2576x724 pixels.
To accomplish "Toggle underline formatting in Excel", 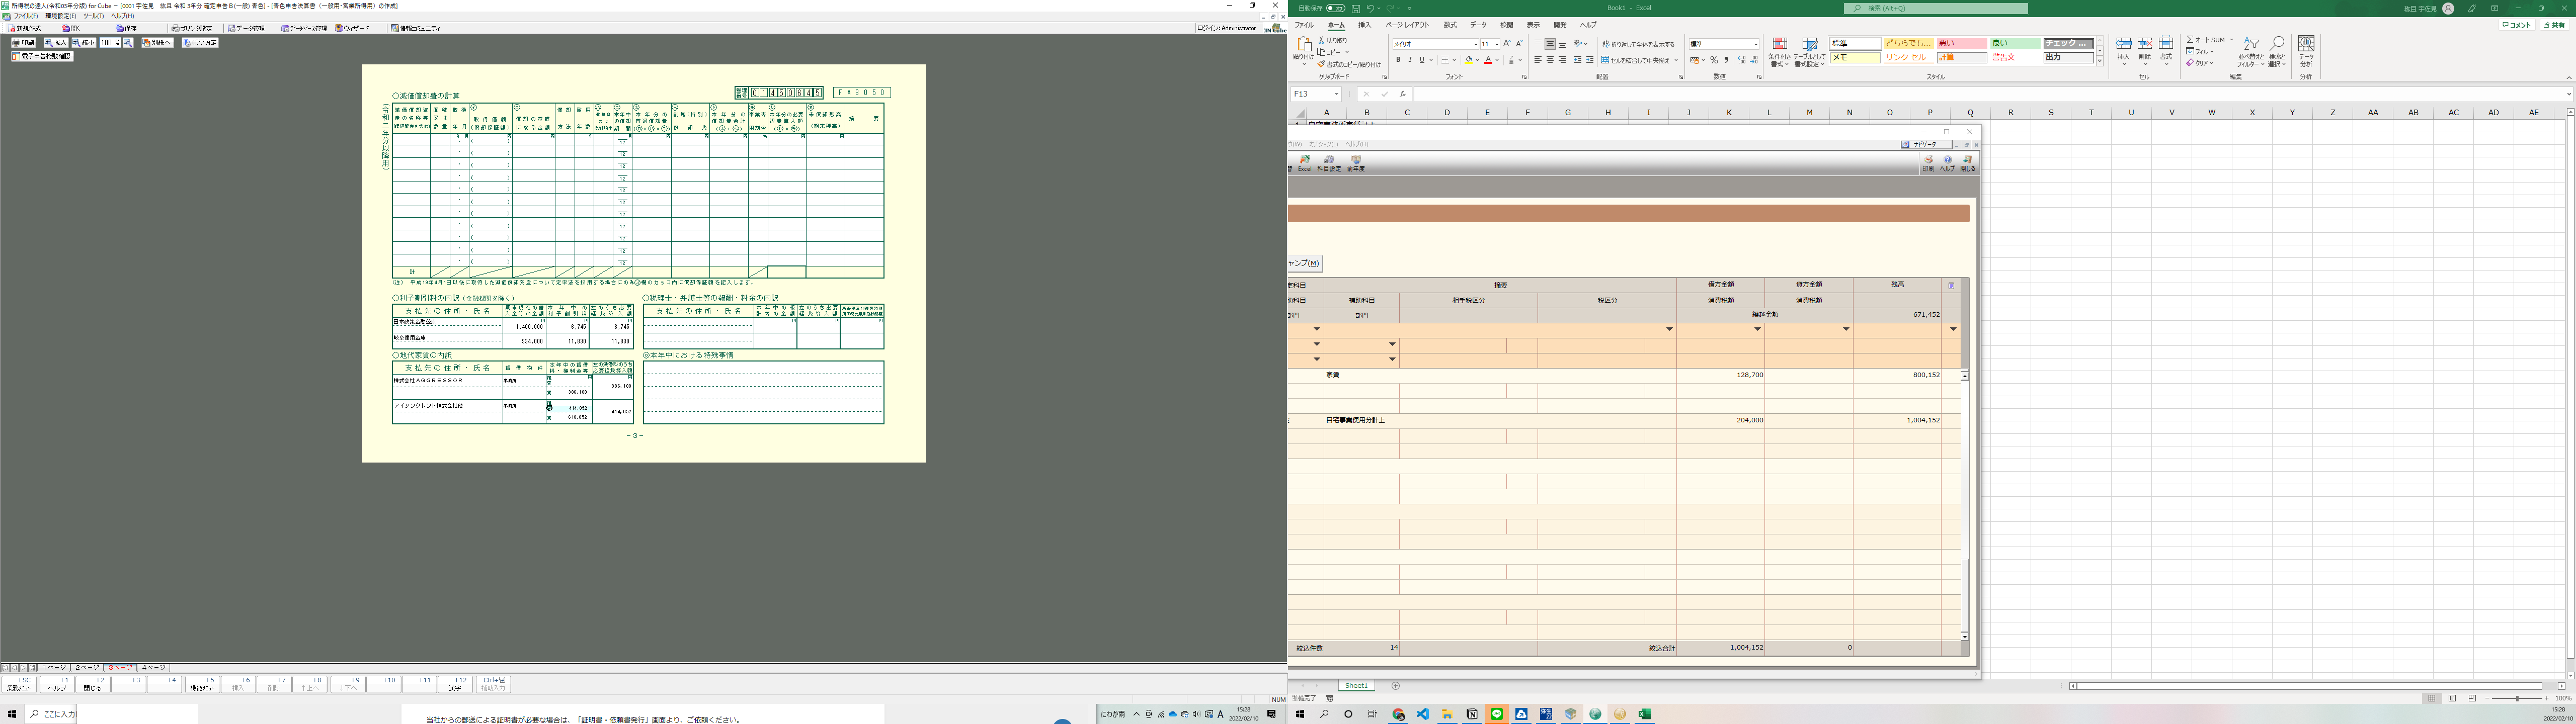I will click(x=1422, y=60).
